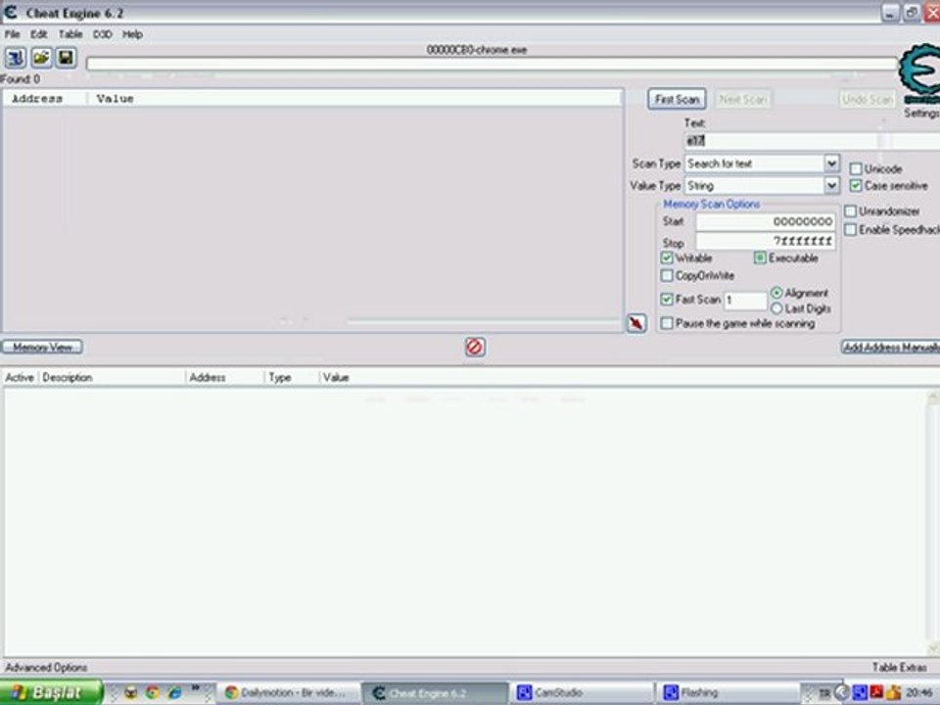
Task: Uncheck the Case sensitive checkbox
Action: click(856, 186)
